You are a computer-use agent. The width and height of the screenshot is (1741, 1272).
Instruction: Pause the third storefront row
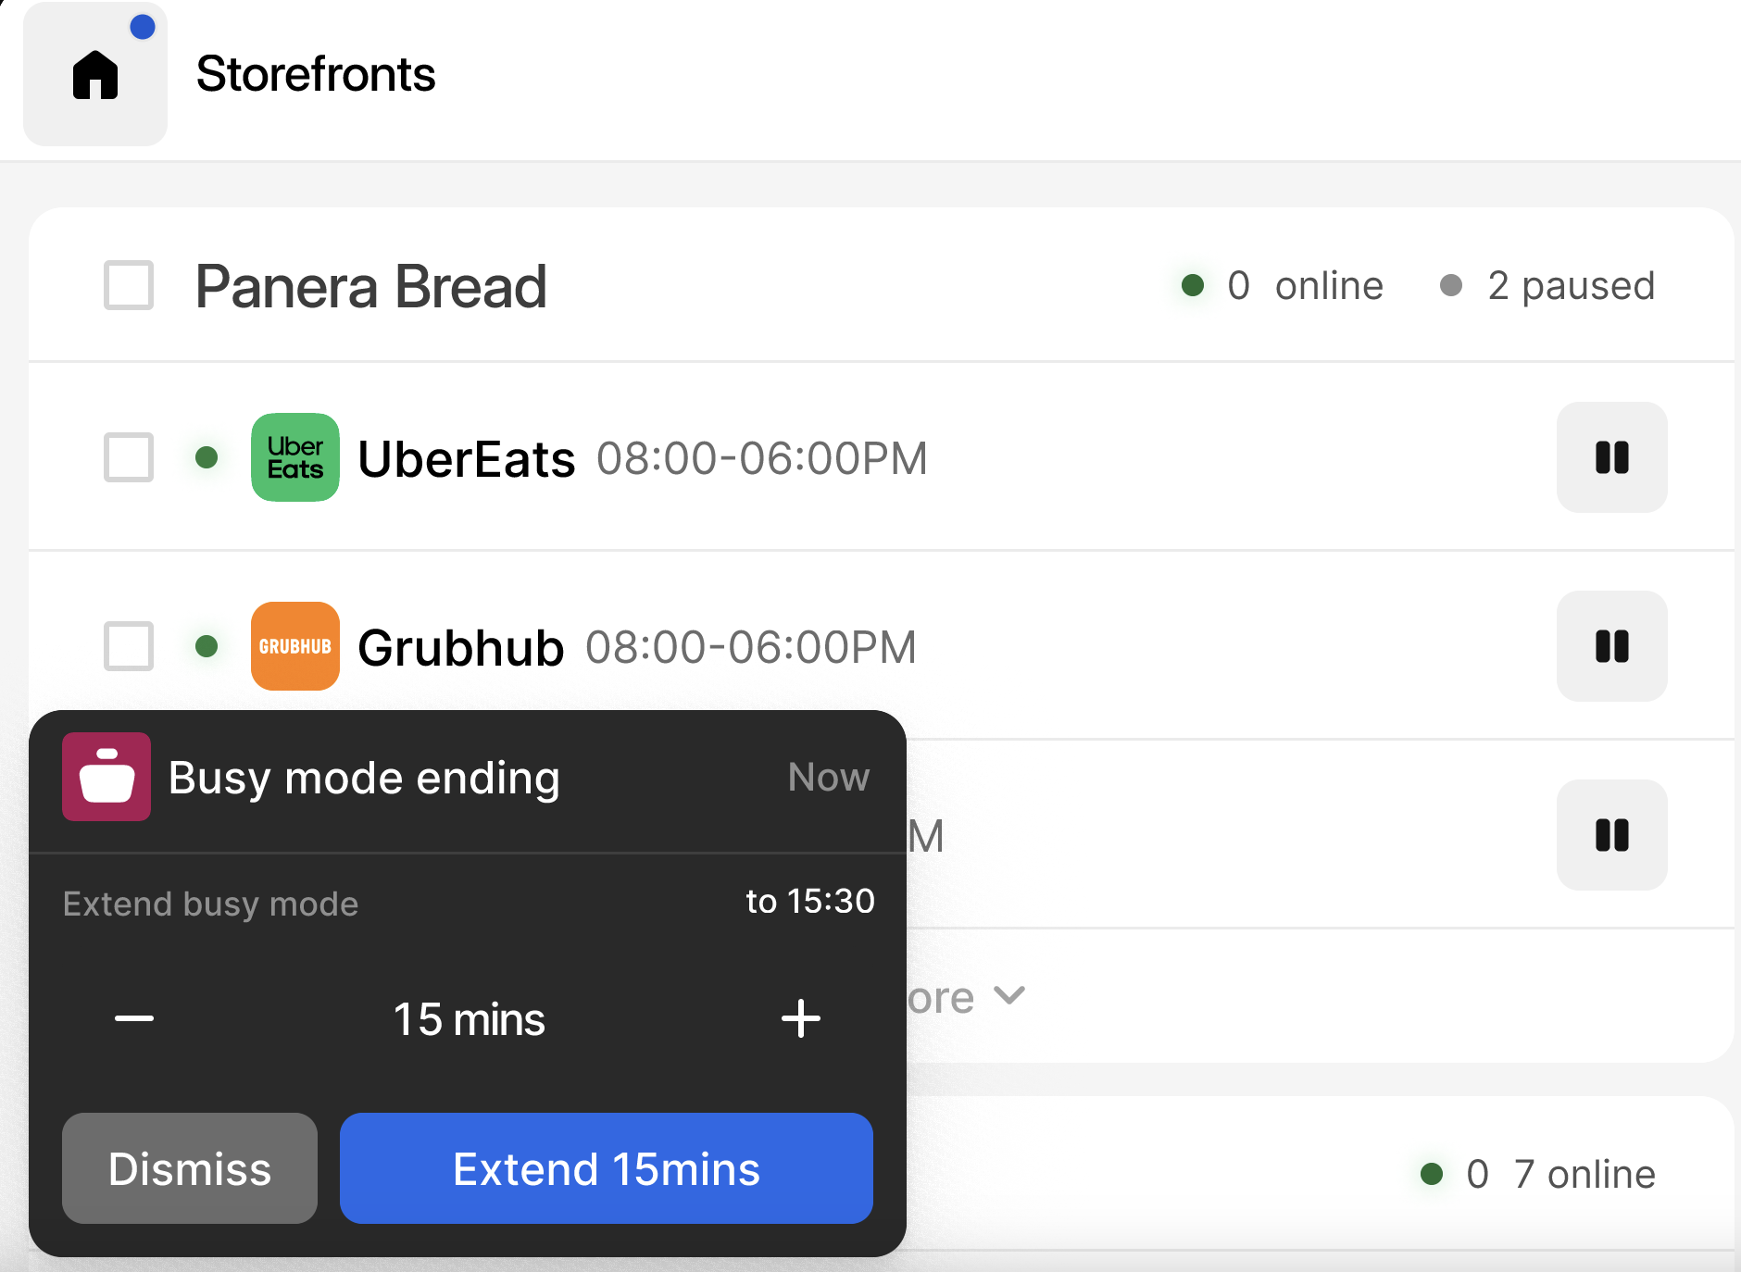(x=1611, y=835)
